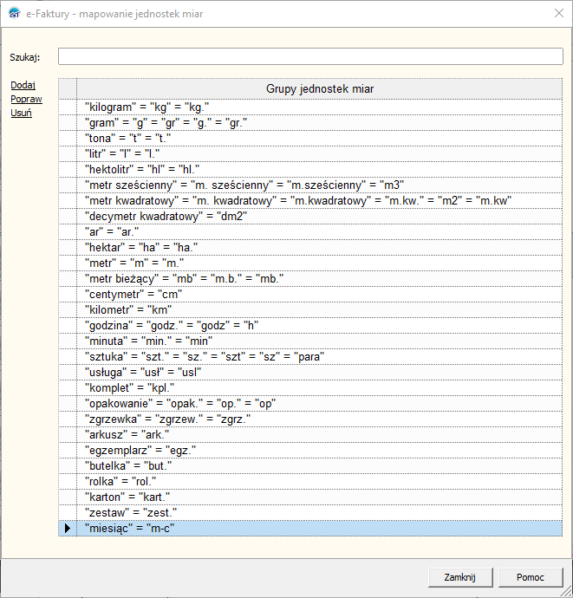Choose the "godzina" unit group row
The image size is (573, 598).
point(172,325)
